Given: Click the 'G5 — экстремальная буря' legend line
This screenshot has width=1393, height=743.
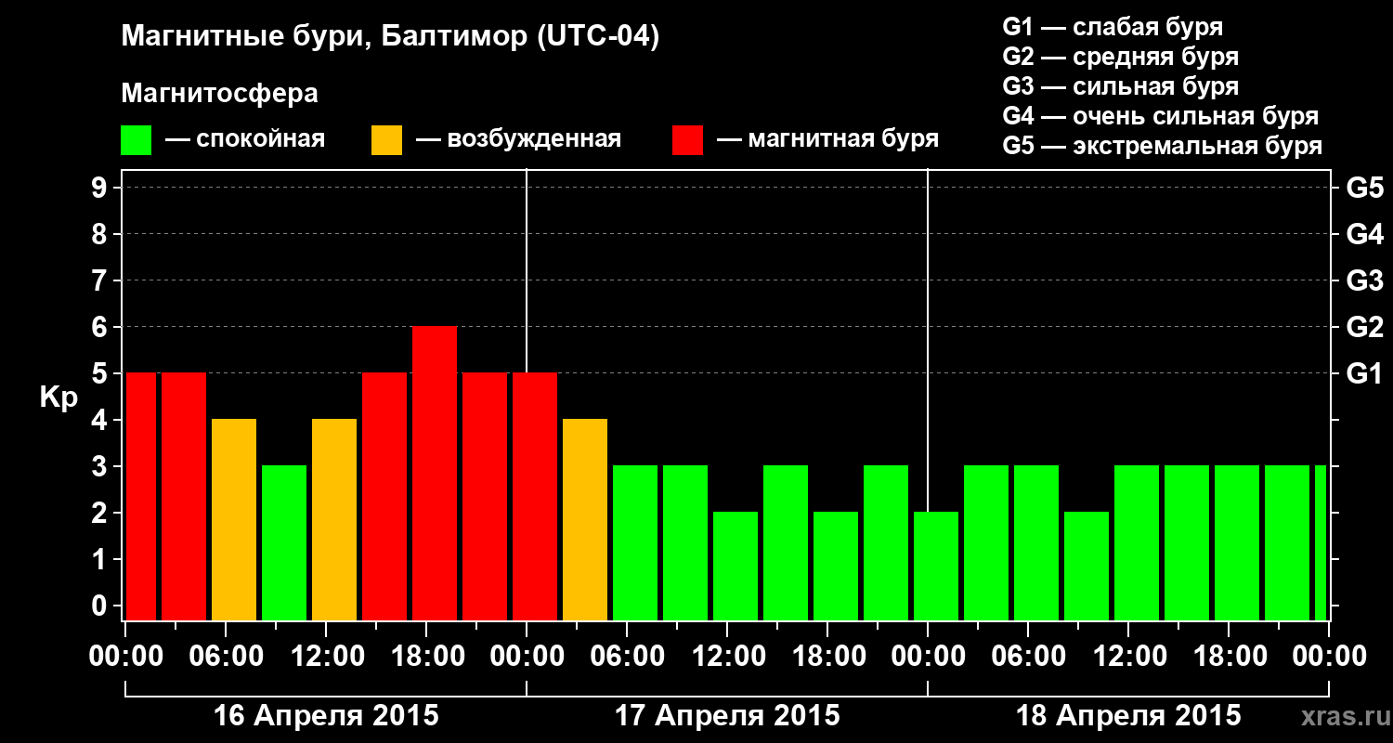Looking at the screenshot, I should 1162,146.
